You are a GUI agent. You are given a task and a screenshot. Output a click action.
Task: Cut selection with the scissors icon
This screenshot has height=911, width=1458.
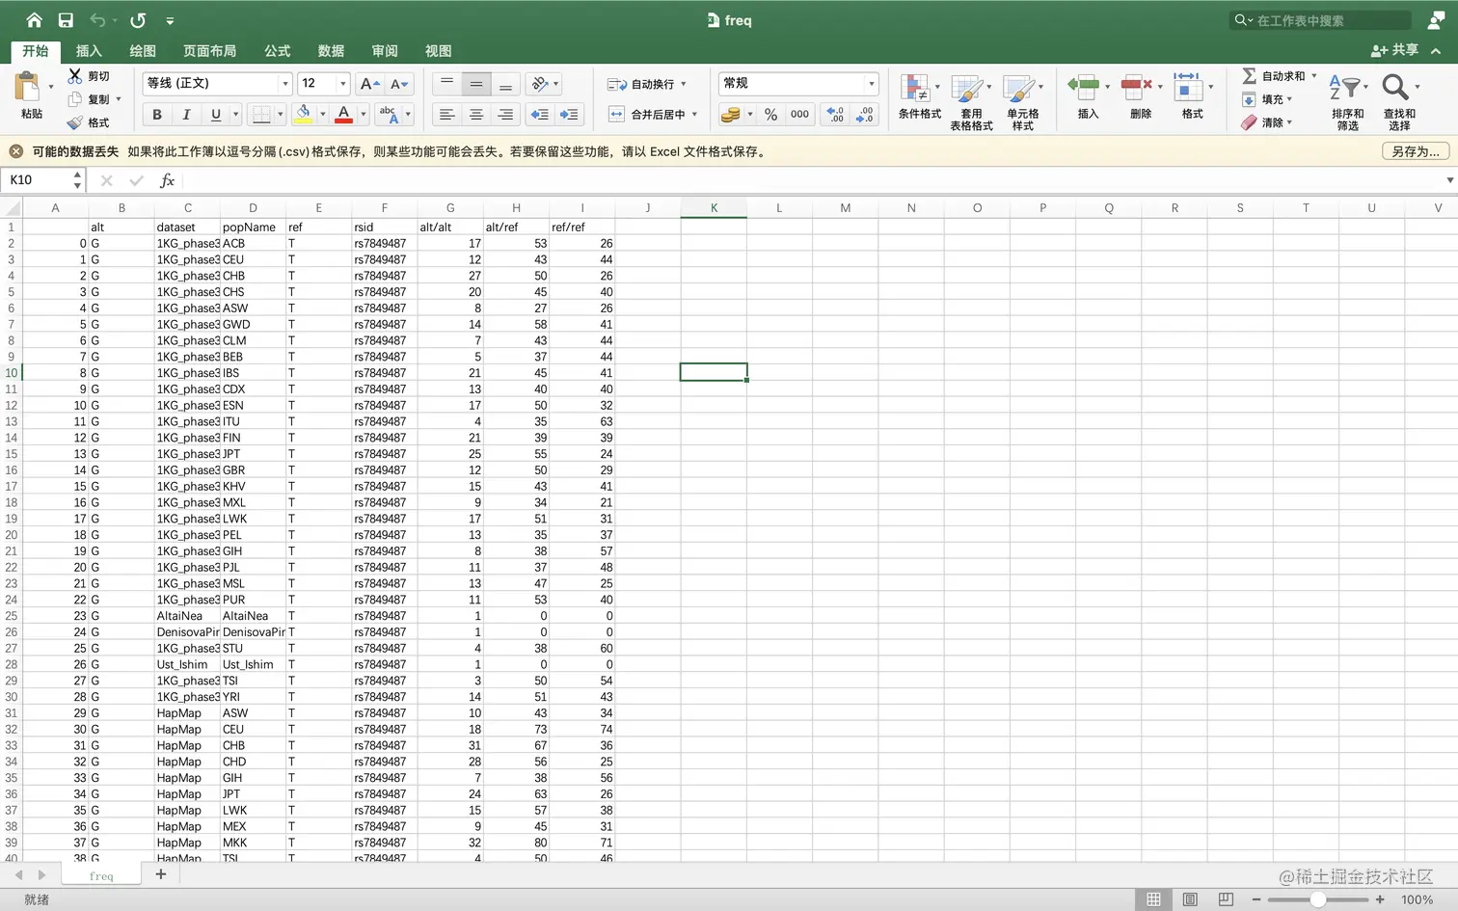75,75
